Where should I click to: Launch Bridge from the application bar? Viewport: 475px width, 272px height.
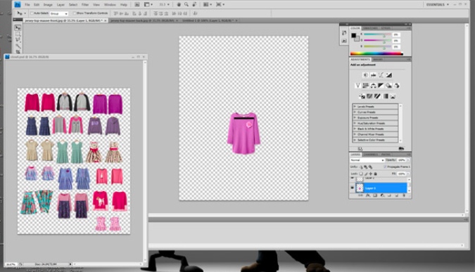point(137,4)
